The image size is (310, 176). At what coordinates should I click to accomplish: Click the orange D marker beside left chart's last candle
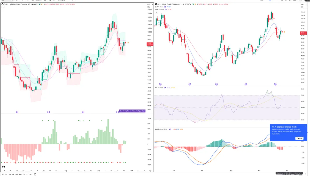pos(128,43)
